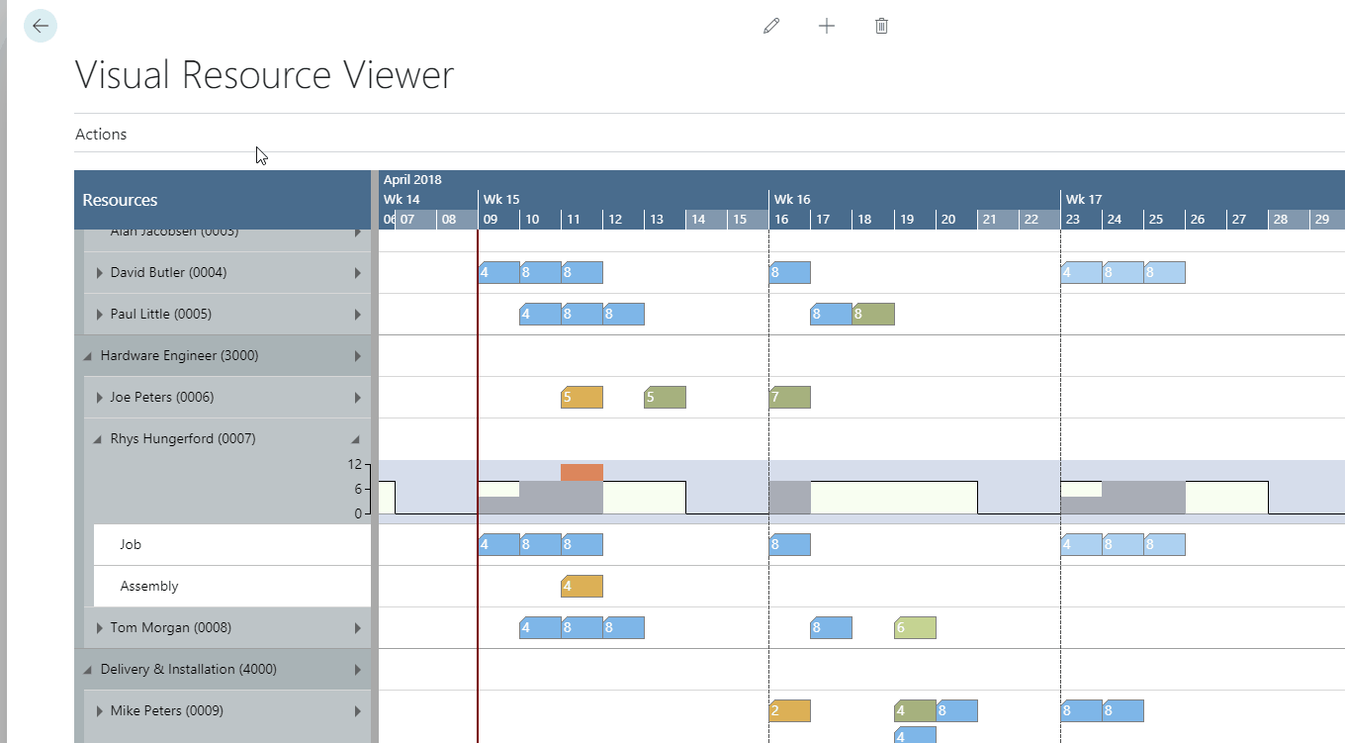1345x743 pixels.
Task: Select David Butler light blue 4 bar in Wk 17
Action: (x=1081, y=273)
